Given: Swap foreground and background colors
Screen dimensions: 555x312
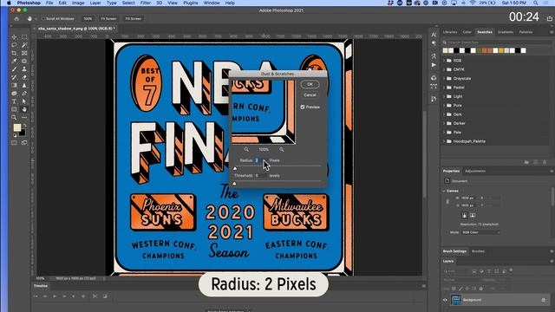Looking at the screenshot, I should tap(24, 126).
